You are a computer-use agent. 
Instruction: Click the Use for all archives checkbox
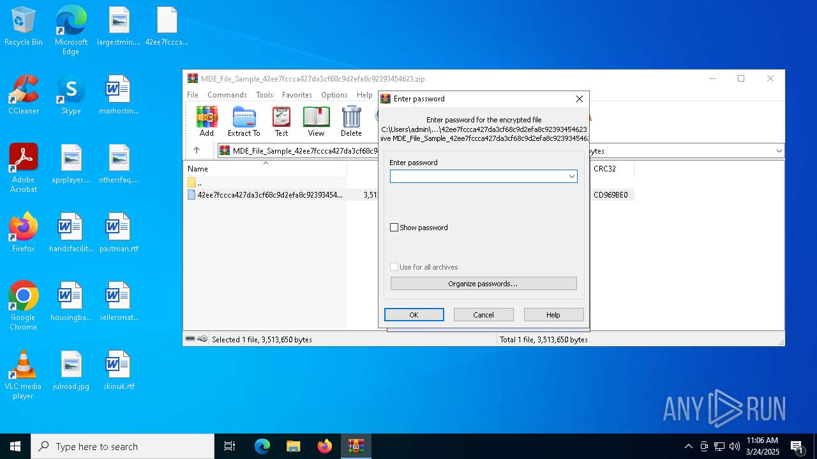394,267
